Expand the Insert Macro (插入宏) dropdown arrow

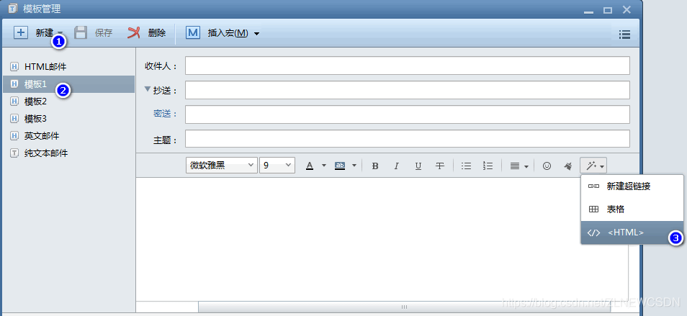(257, 34)
